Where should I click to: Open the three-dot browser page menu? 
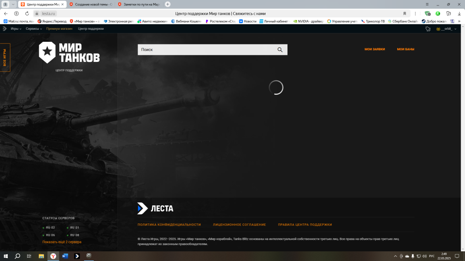(415, 13)
